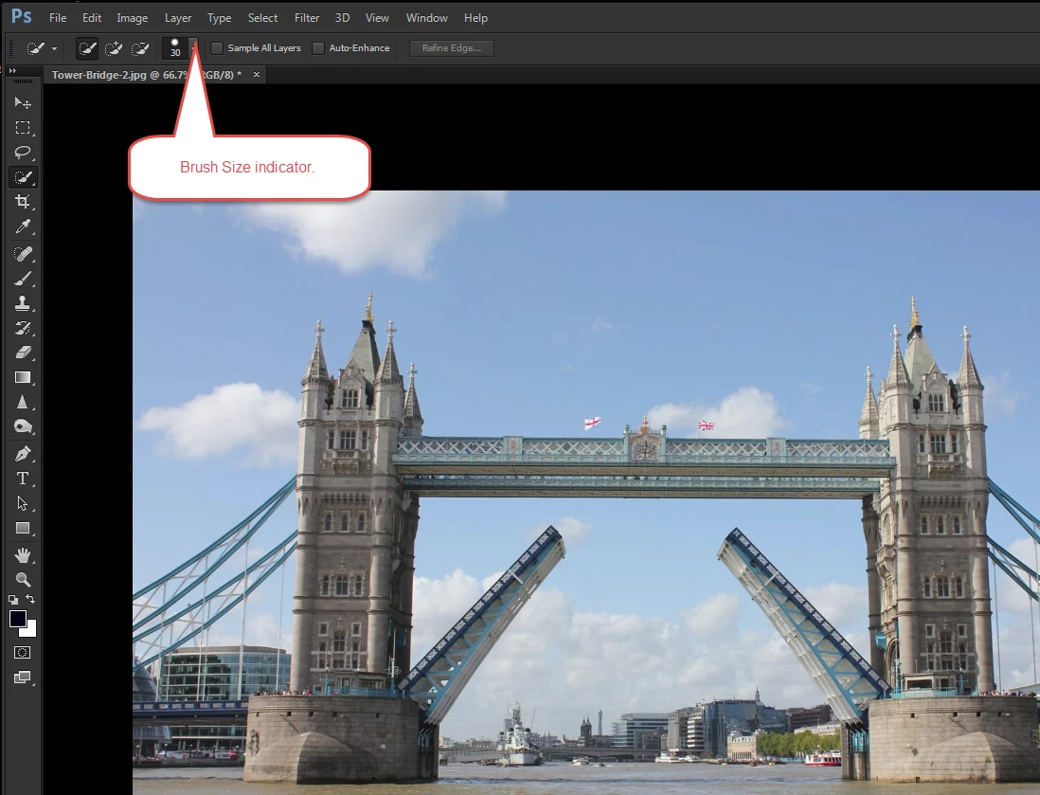Screen dimensions: 1040x795
Task: Select the Eyedropper tool
Action: click(x=23, y=227)
